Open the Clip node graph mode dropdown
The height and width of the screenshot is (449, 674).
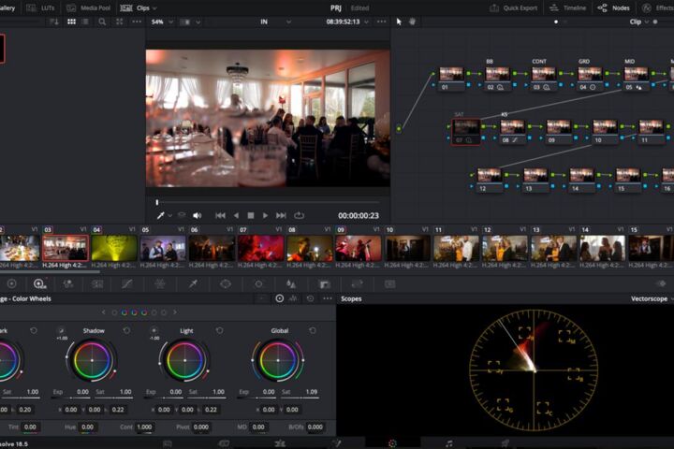tap(638, 22)
